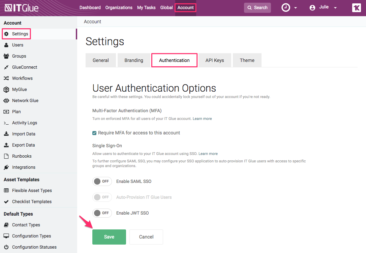Select Organizations in the top navigation
The image size is (366, 253).
click(x=119, y=7)
